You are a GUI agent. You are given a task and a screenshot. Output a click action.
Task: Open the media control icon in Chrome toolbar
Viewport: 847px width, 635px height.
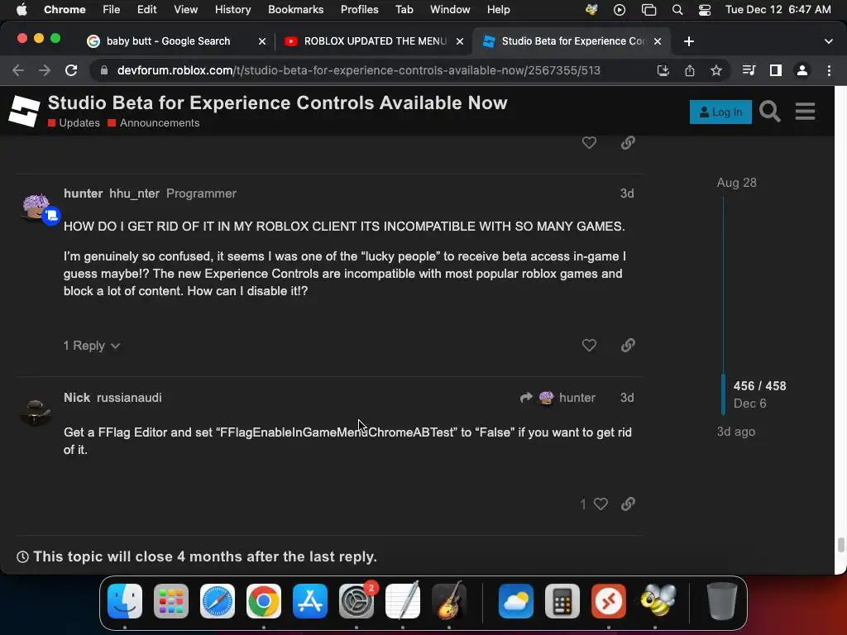(x=749, y=70)
